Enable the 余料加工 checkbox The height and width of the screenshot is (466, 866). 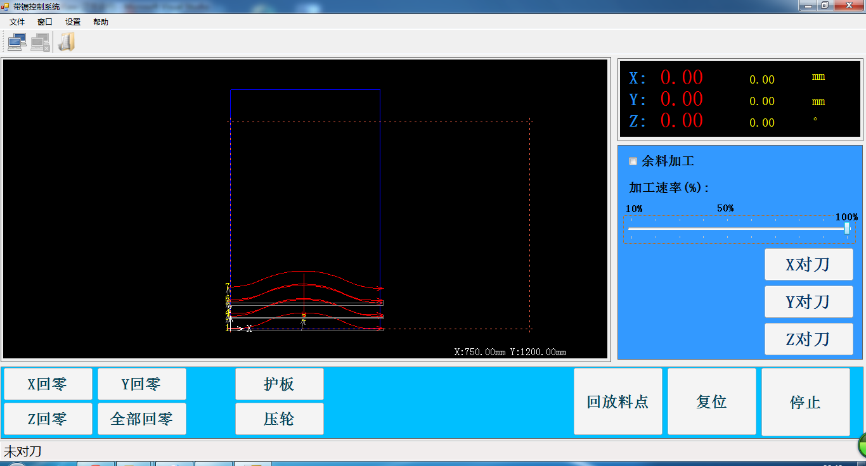[x=633, y=161]
